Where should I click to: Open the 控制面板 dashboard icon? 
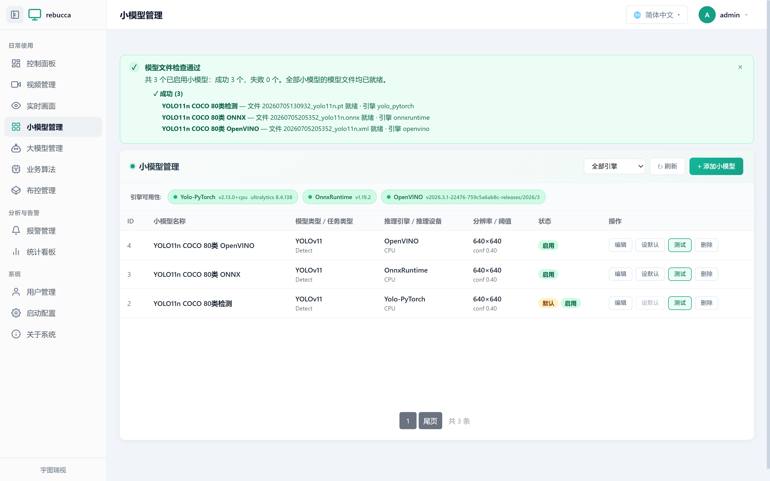coord(16,63)
